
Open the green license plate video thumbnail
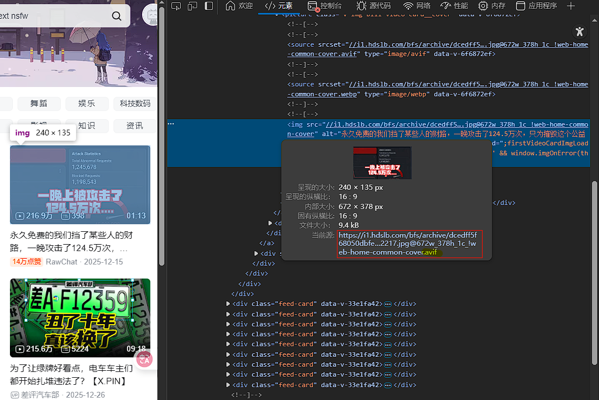[80, 318]
